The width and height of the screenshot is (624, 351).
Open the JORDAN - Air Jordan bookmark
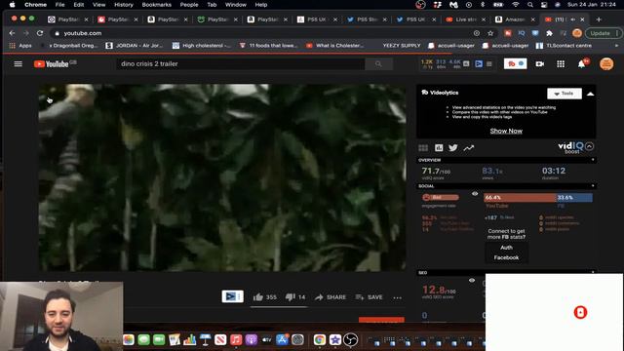click(x=135, y=46)
